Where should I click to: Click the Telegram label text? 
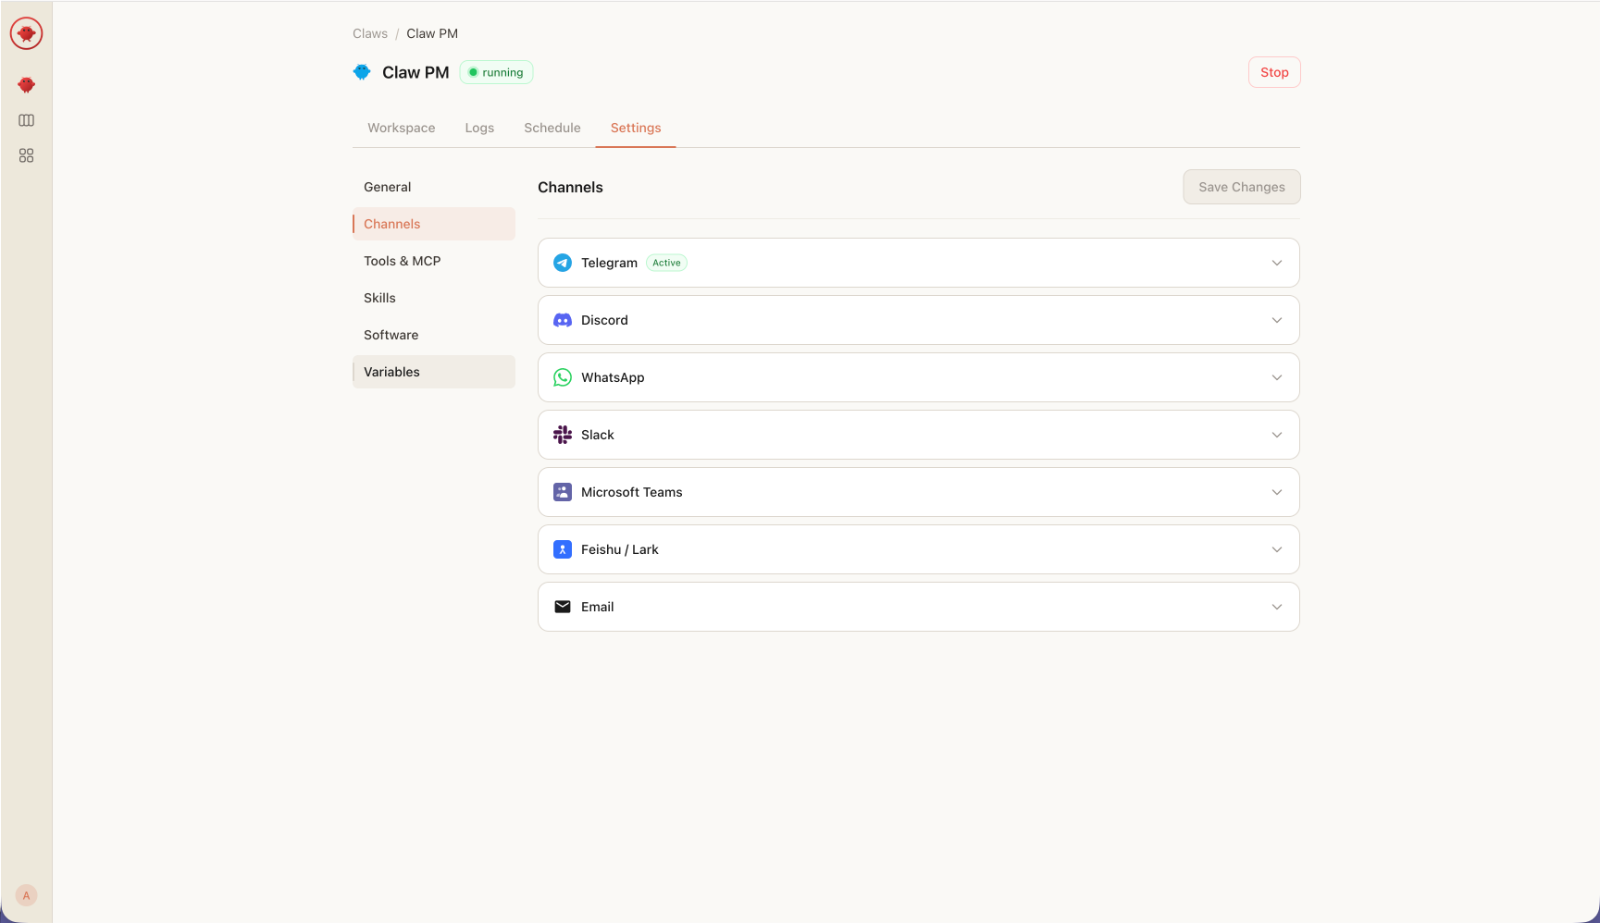[x=609, y=263]
